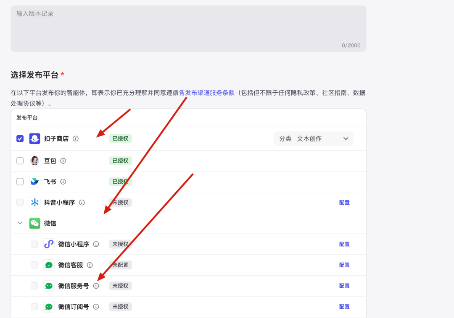Focus the 输入版本记录 text area
The image size is (454, 318).
click(x=188, y=29)
